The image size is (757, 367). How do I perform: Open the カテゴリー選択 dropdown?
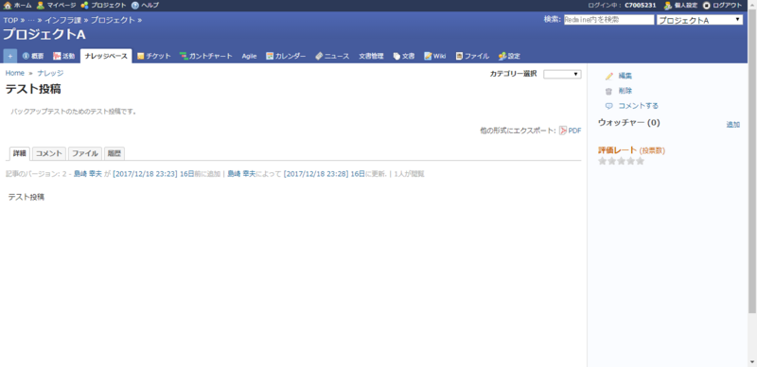pos(562,75)
